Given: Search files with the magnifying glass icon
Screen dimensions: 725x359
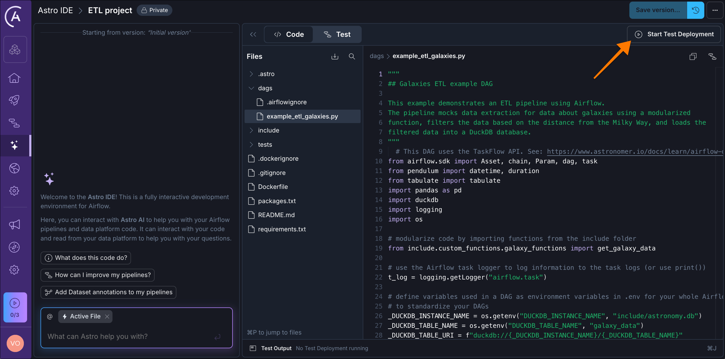Looking at the screenshot, I should [352, 56].
